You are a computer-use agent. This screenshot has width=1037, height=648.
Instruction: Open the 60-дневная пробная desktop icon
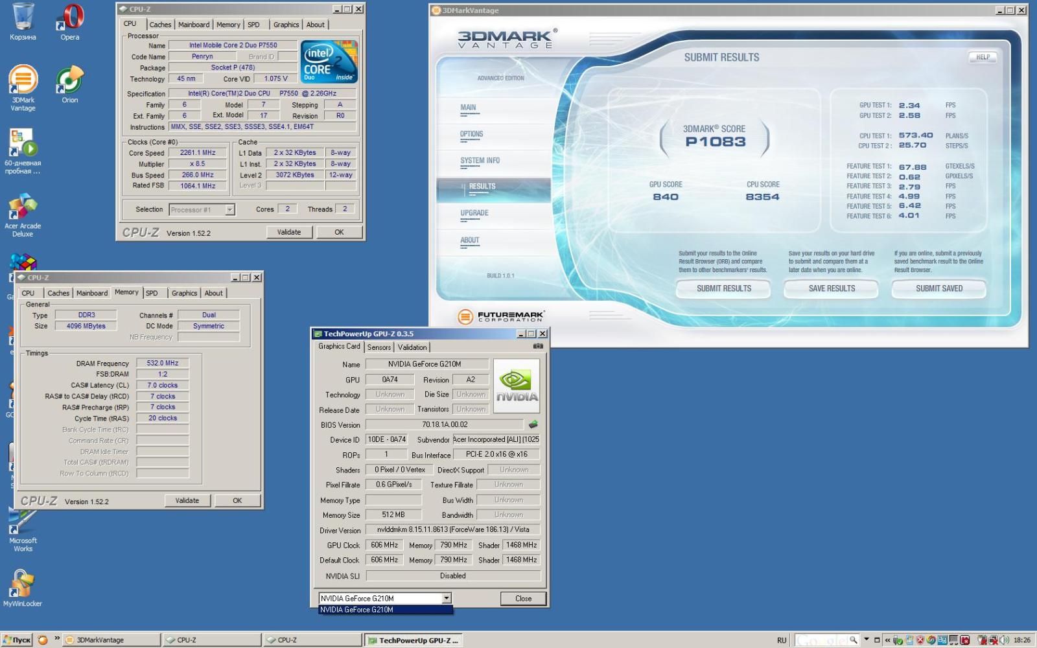point(23,151)
